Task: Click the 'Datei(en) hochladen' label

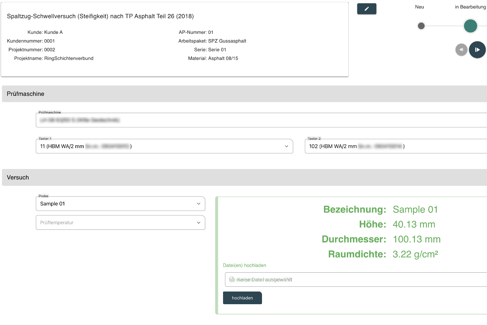Action: [x=244, y=265]
